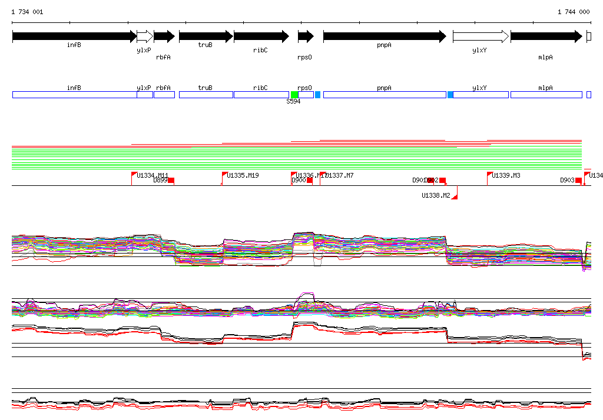Click the ylxP blue outlined segment box
The image size is (603, 420).
point(145,95)
